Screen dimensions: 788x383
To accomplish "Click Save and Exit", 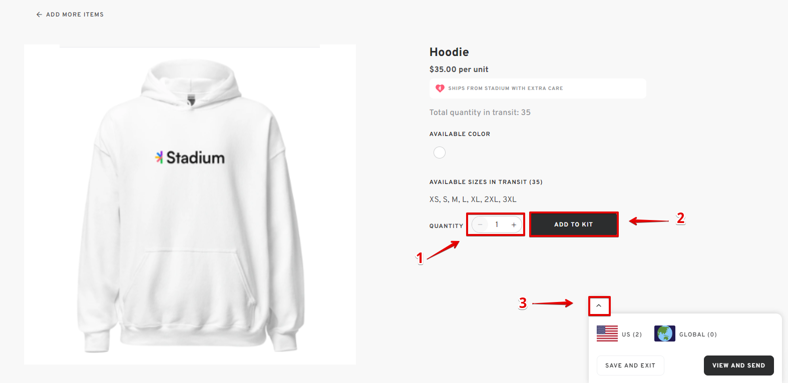I will click(x=630, y=365).
